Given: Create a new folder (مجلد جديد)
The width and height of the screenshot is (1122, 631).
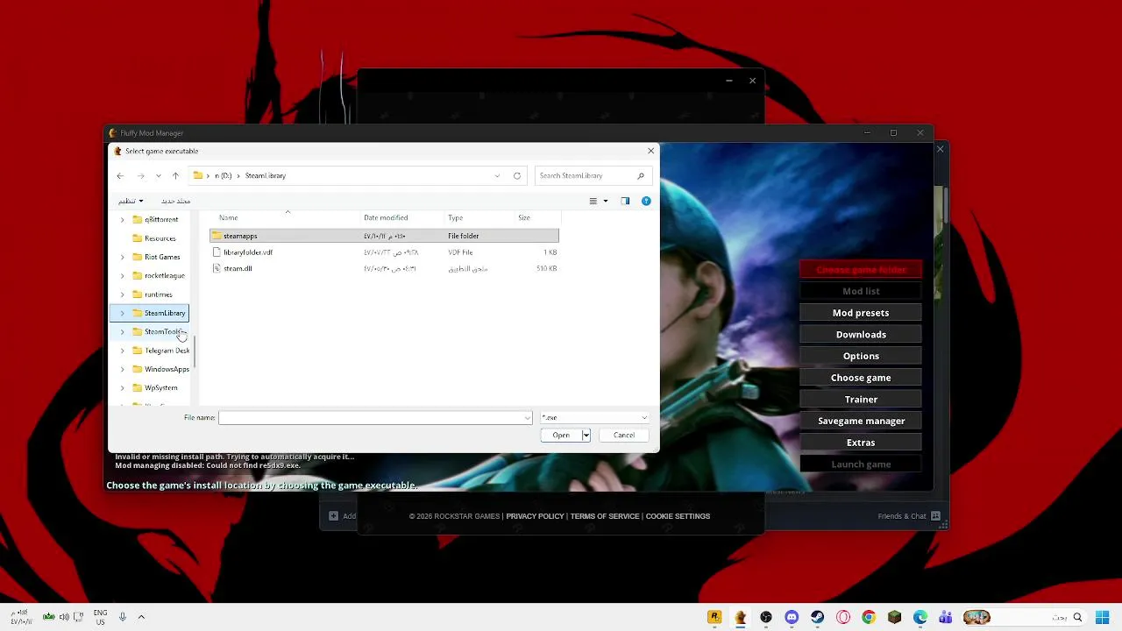Looking at the screenshot, I should [x=175, y=202].
